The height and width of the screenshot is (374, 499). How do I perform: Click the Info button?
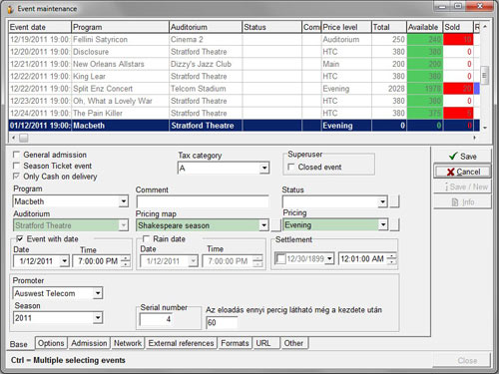(462, 201)
